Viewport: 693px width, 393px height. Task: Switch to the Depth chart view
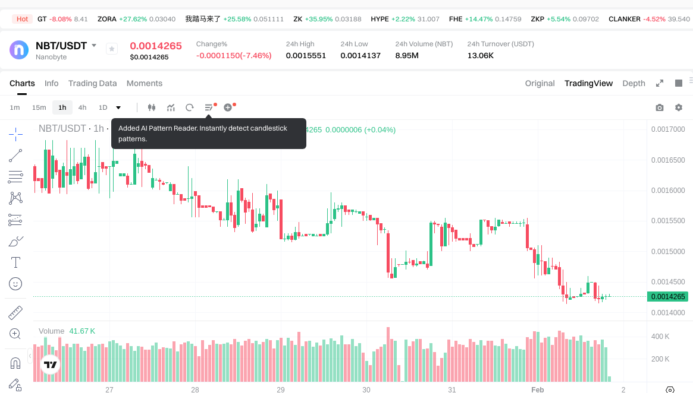[x=634, y=83]
